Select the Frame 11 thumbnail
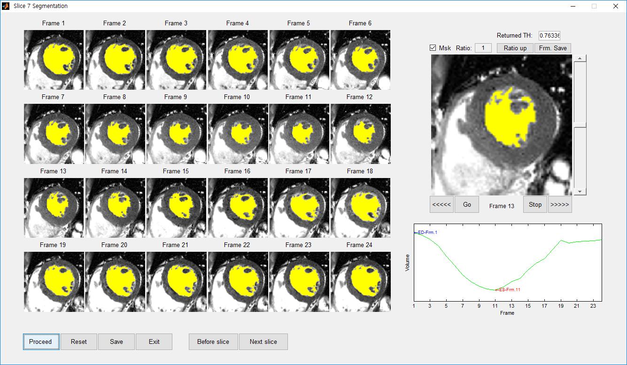The image size is (627, 365). tap(299, 134)
